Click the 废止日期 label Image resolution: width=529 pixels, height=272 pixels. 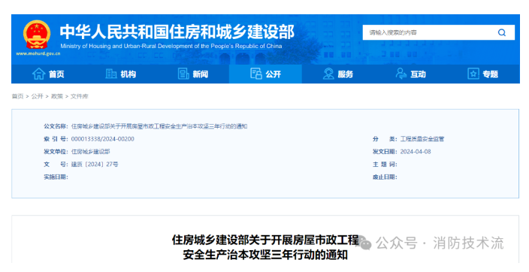click(x=385, y=177)
